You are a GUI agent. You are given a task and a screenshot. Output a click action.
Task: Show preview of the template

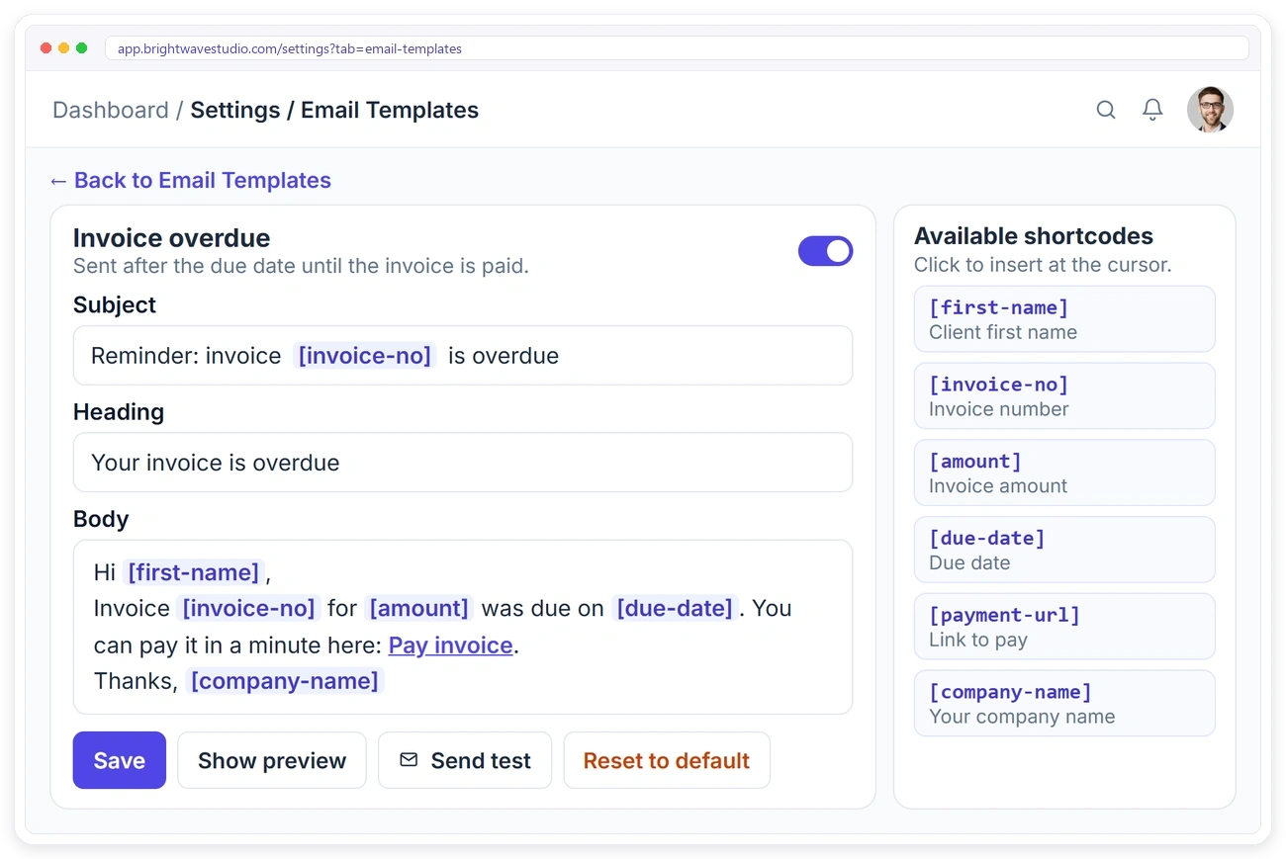tap(272, 760)
